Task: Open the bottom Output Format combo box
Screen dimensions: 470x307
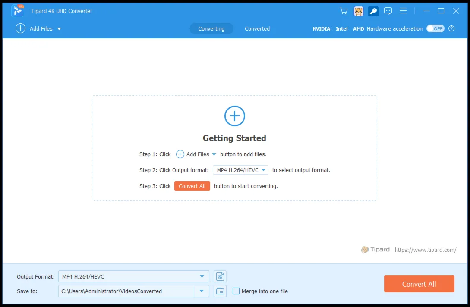Action: pos(134,276)
